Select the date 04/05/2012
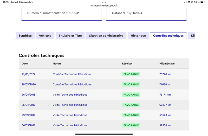208x136 pixels. [x=29, y=125]
